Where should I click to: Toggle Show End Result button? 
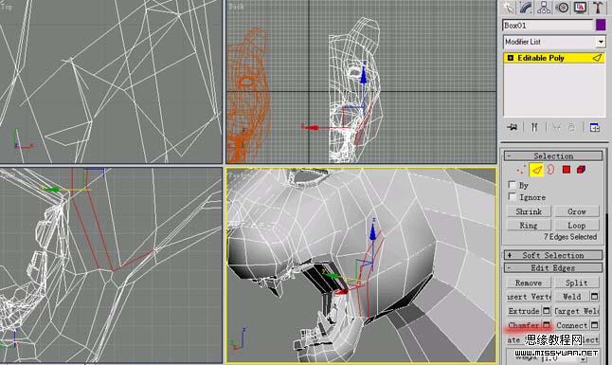tap(534, 127)
